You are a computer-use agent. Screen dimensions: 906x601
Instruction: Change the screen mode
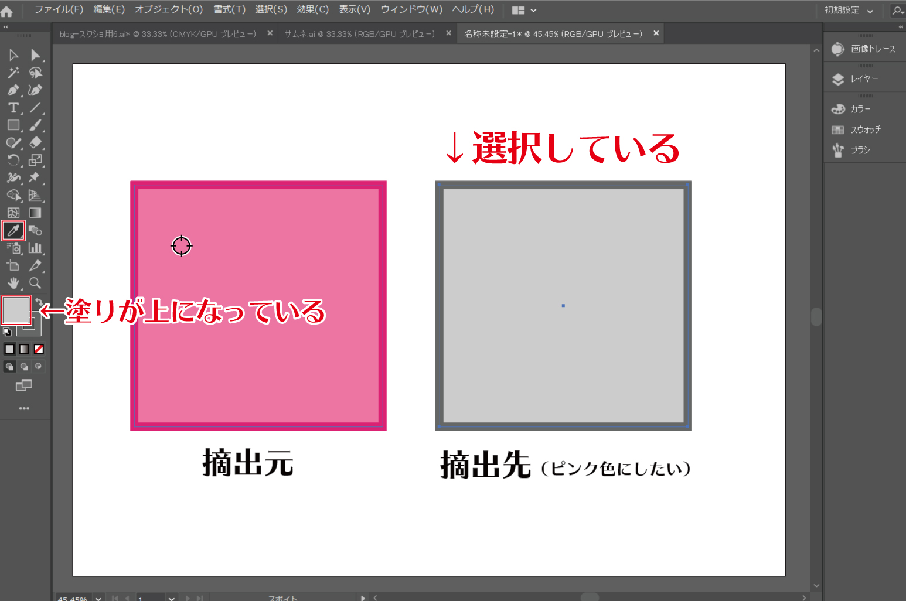(x=24, y=385)
